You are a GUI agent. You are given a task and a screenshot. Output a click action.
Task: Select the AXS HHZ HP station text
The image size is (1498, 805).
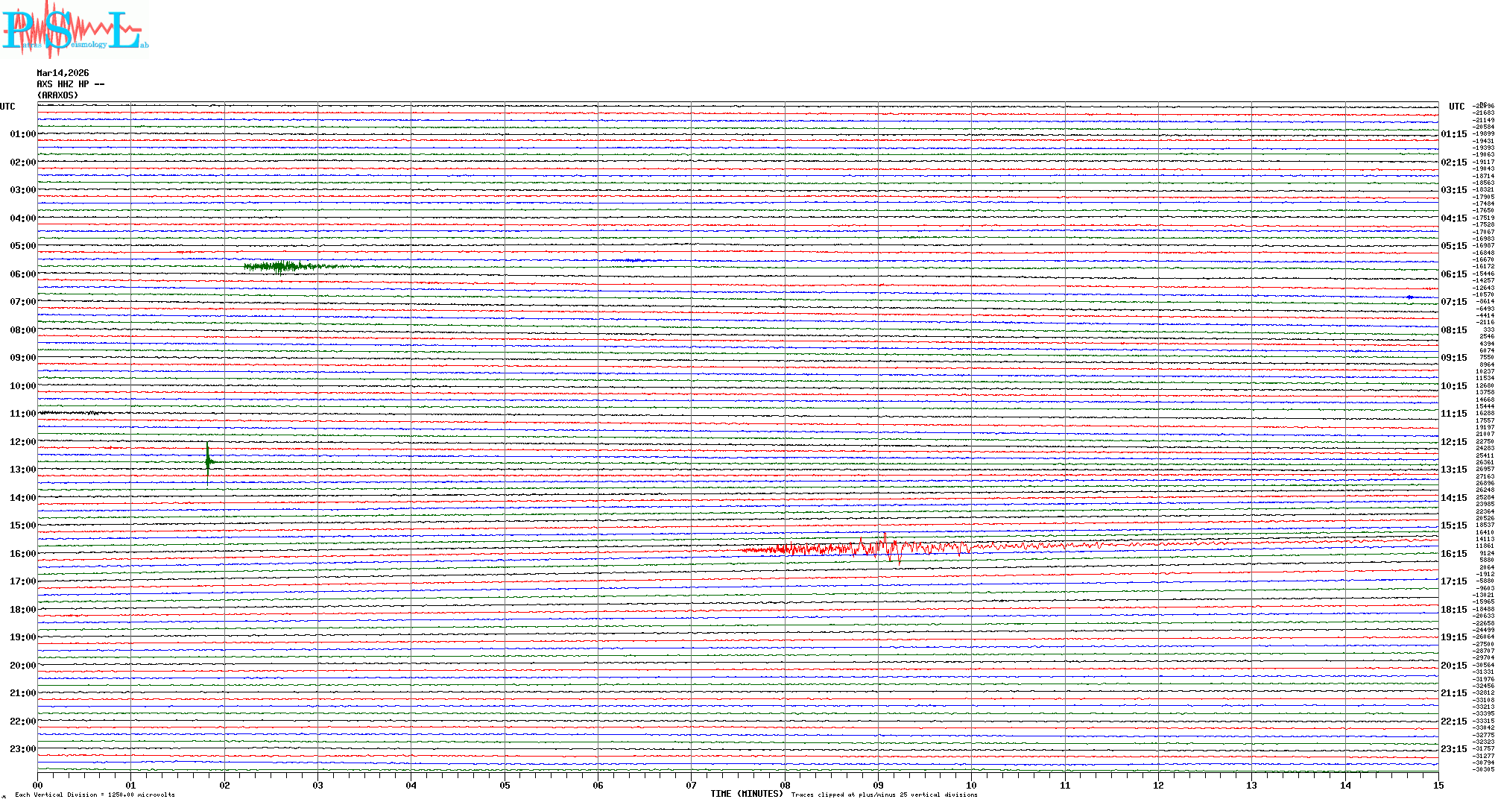click(x=70, y=84)
